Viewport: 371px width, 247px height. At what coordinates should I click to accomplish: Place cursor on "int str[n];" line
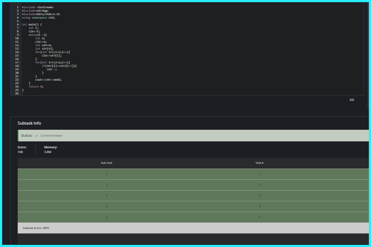pyautogui.click(x=44, y=49)
